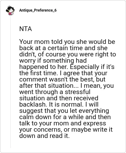Click the line starting 'Your mom told you'
126x153 pixels.
67,42
